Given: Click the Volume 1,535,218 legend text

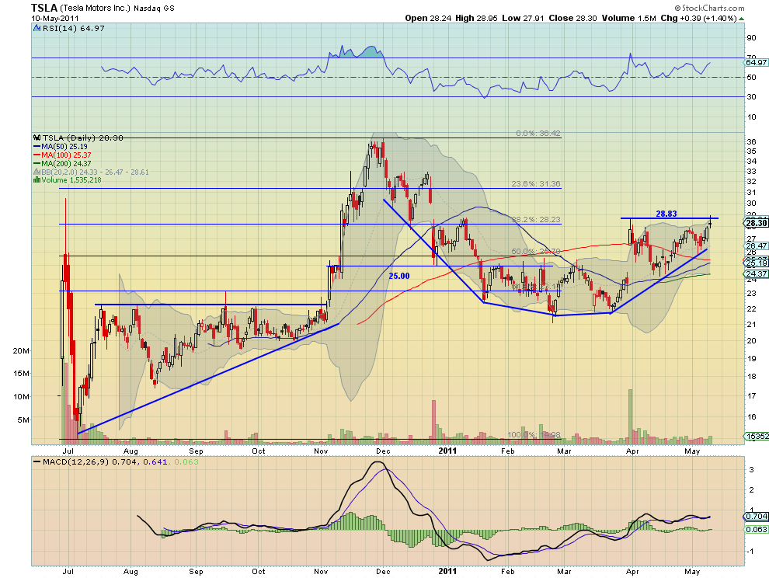Looking at the screenshot, I should point(71,179).
